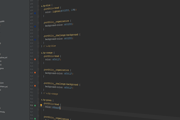
Task: Fold .portfolio__challenge-background rule on line 518
Action: [x=38, y=83]
